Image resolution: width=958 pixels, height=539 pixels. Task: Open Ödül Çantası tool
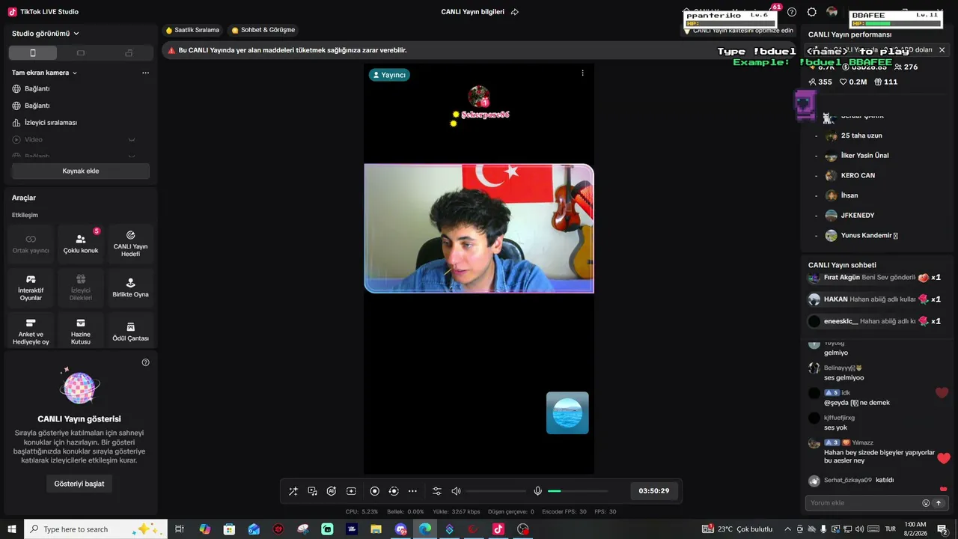pyautogui.click(x=130, y=332)
